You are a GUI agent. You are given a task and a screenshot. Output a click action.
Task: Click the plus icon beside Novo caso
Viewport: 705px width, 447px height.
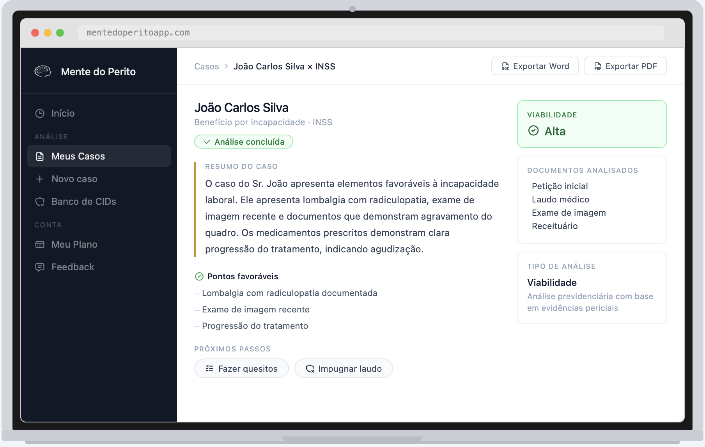click(x=40, y=179)
